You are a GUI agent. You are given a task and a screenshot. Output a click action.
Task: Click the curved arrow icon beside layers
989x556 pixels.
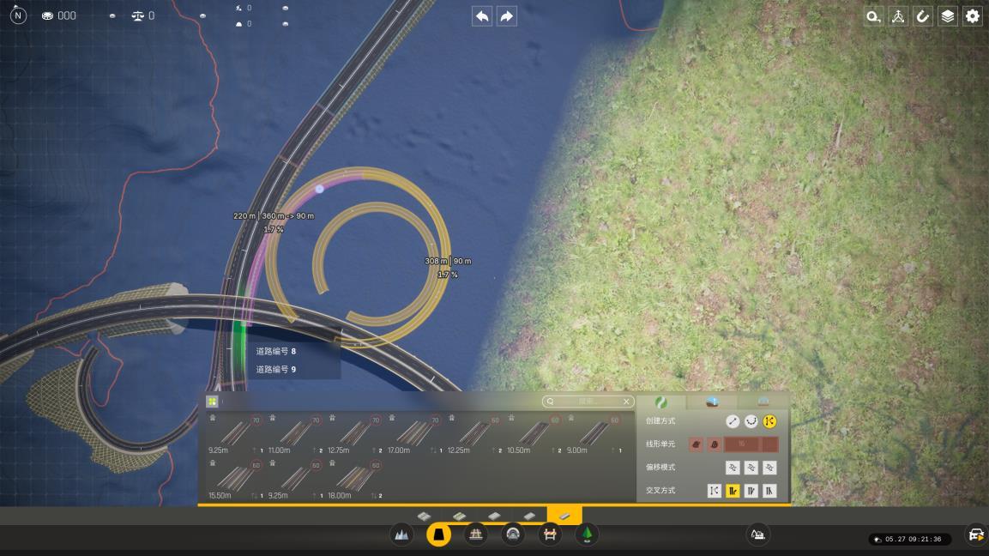click(x=923, y=16)
